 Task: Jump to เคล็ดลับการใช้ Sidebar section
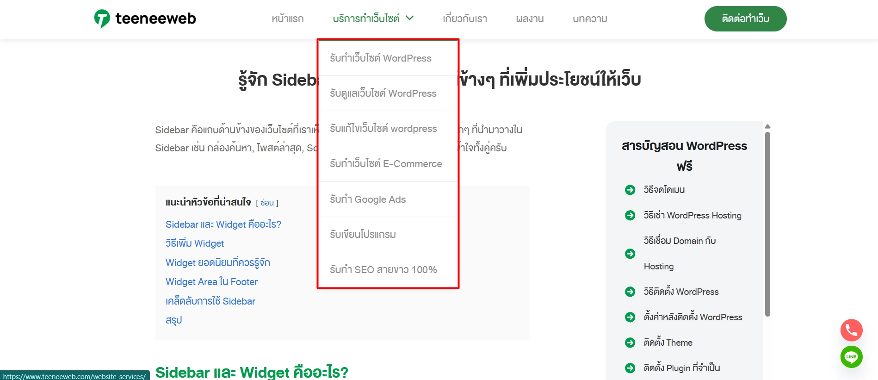coord(210,301)
